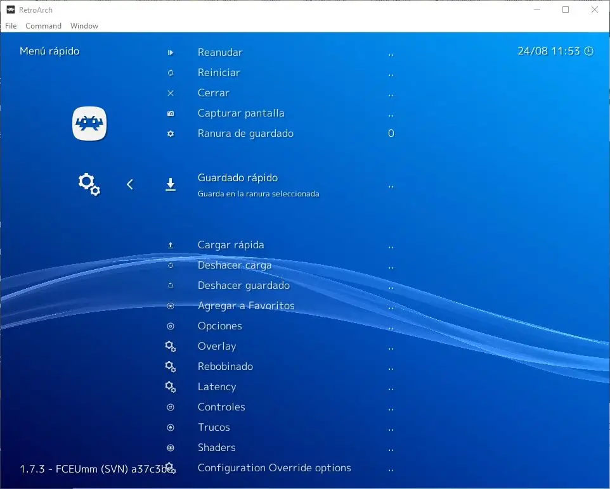
Task: Open Configuration Override options
Action: coord(275,468)
